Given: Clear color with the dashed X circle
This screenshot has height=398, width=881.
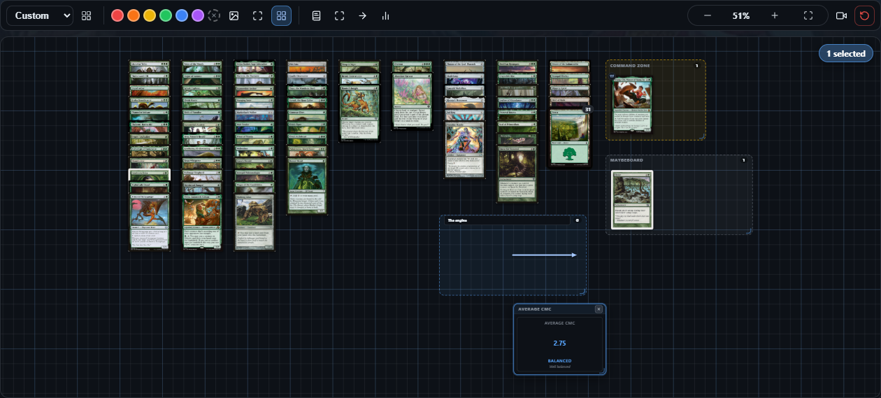Looking at the screenshot, I should point(214,15).
